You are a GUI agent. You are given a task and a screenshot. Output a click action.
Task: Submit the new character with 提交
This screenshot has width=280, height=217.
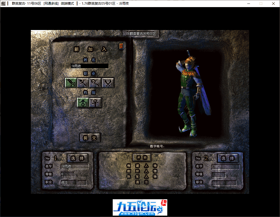[90, 138]
